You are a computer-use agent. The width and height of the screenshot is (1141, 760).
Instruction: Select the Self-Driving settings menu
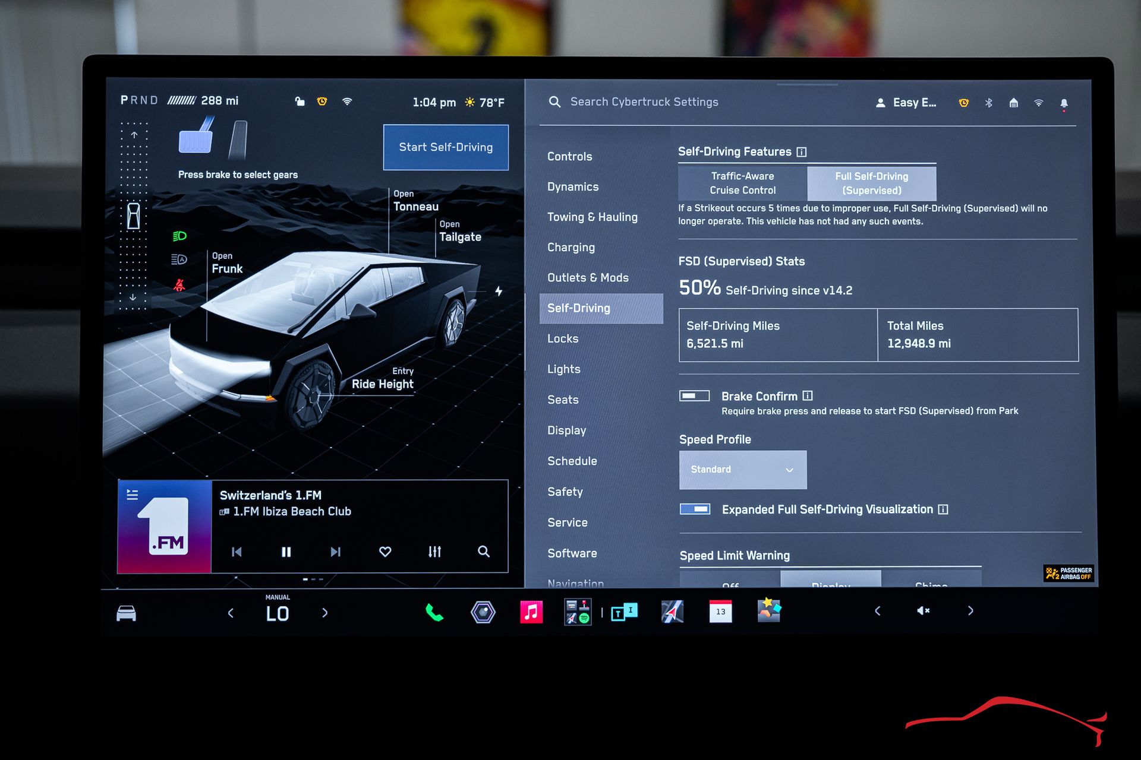point(601,308)
